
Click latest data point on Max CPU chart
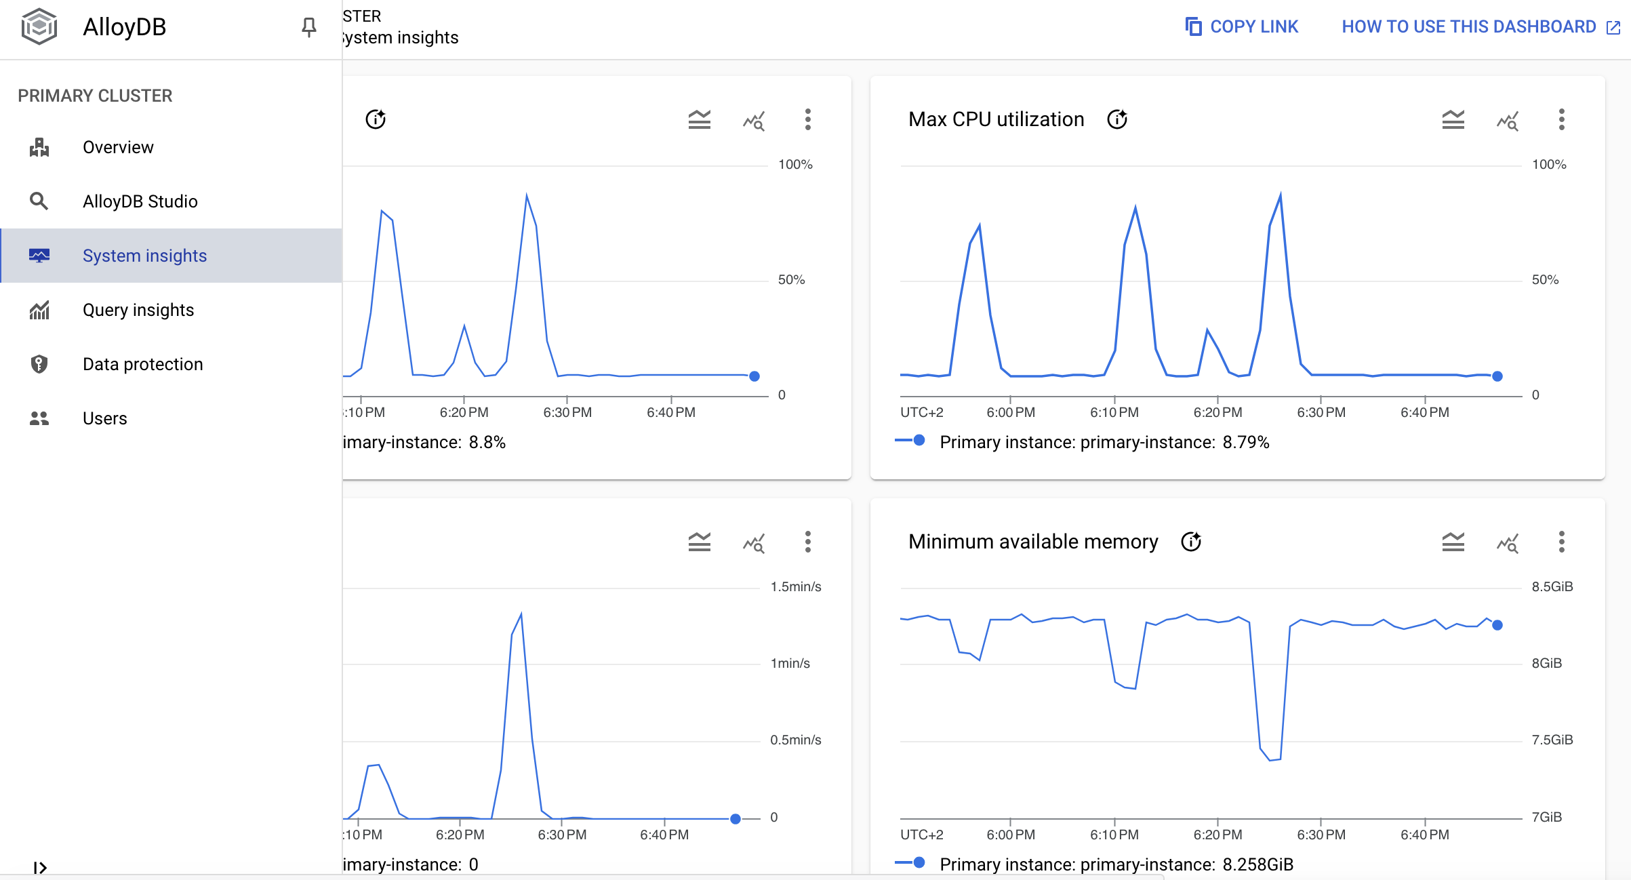pos(1497,376)
